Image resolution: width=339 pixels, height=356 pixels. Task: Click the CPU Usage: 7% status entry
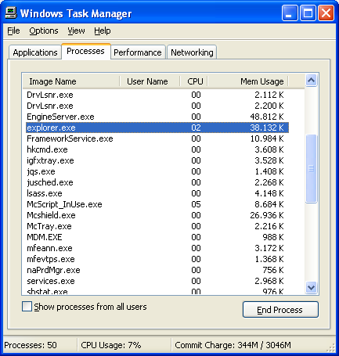point(111,345)
